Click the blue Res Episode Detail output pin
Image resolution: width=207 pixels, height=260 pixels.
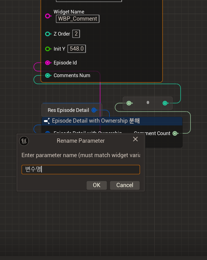(x=94, y=110)
